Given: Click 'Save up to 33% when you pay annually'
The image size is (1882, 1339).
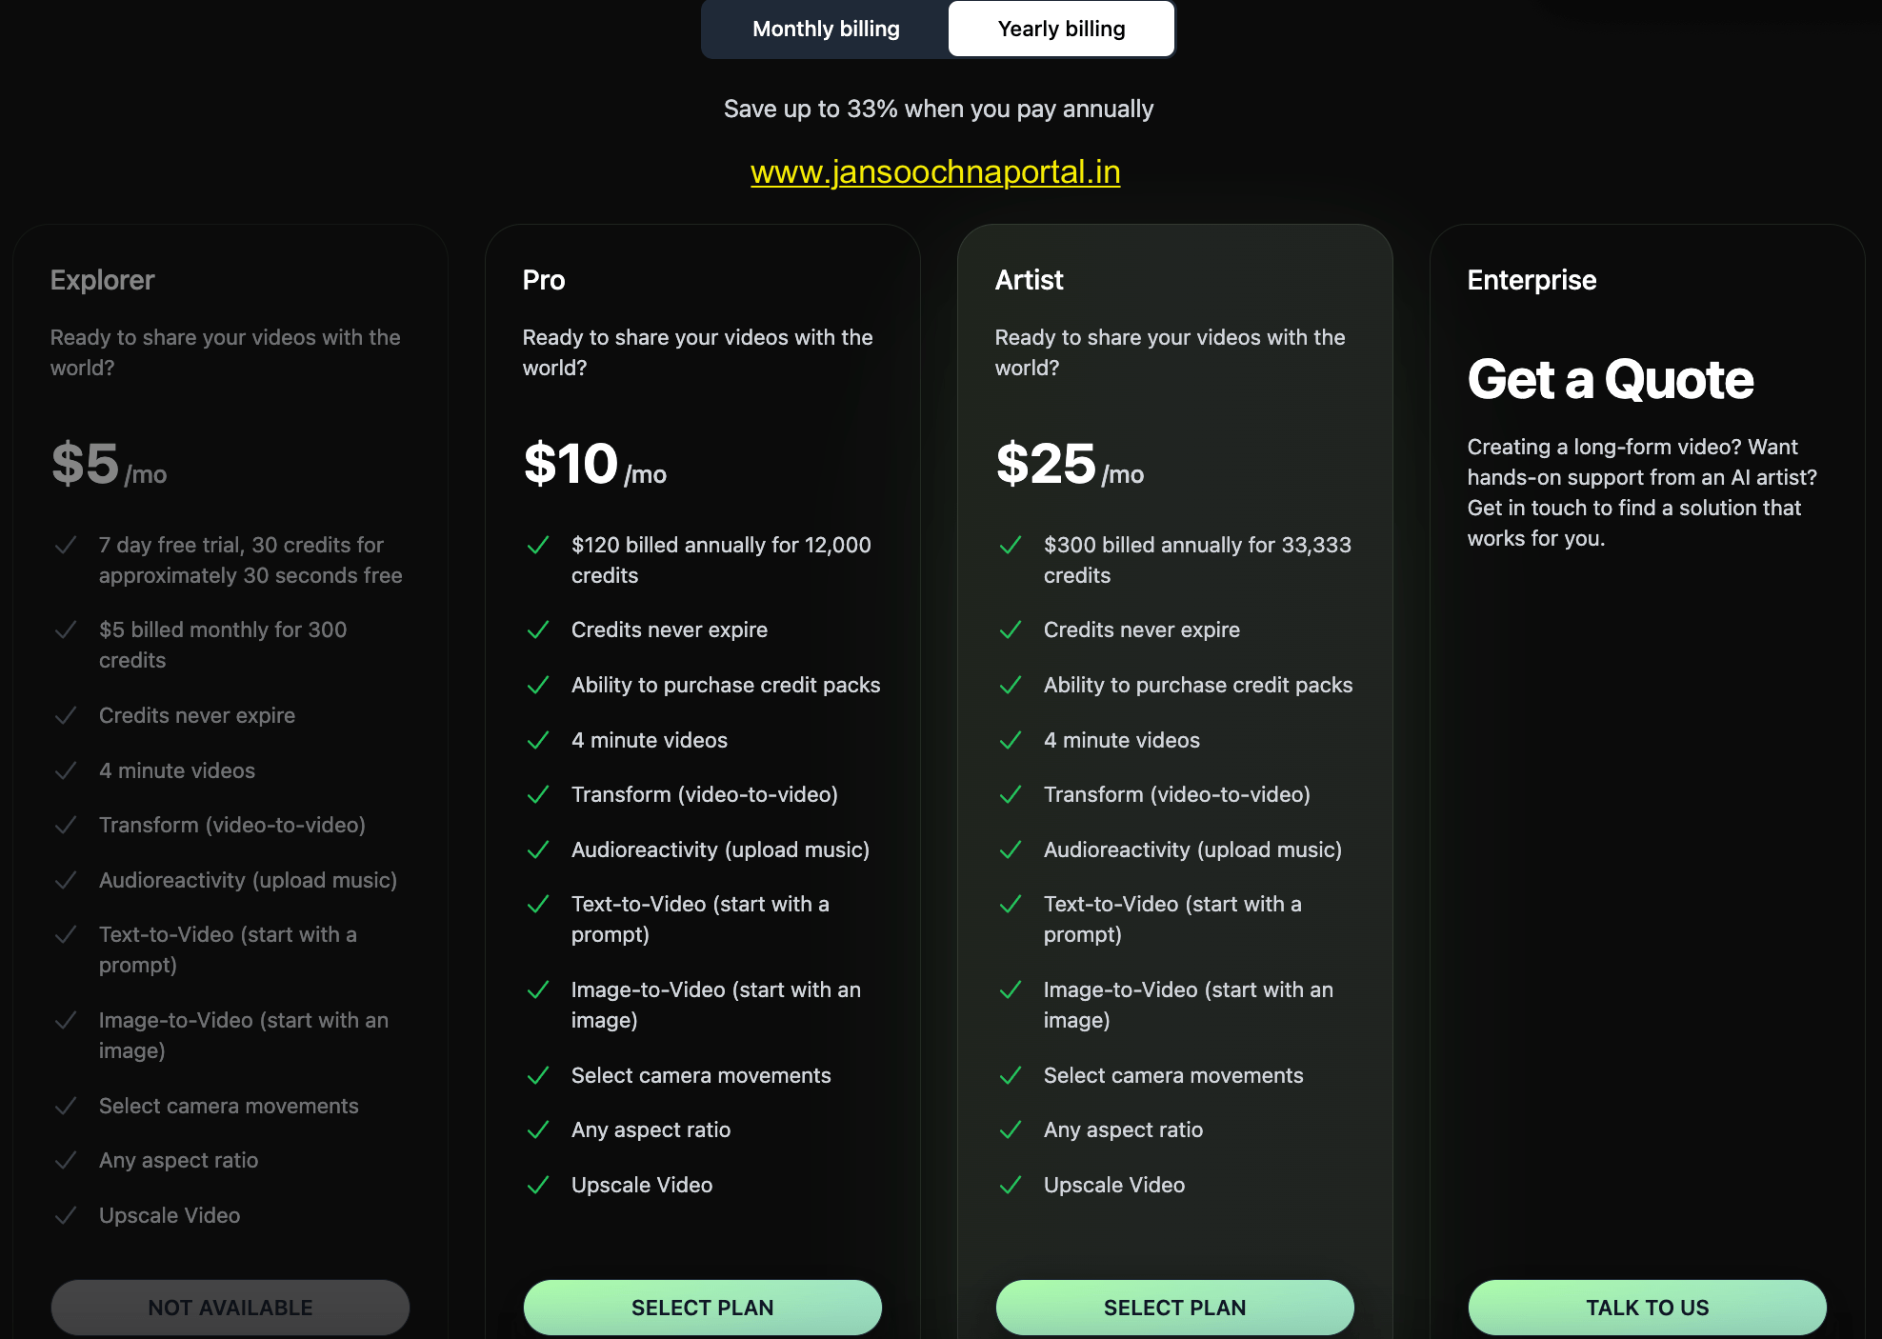Looking at the screenshot, I should [938, 109].
